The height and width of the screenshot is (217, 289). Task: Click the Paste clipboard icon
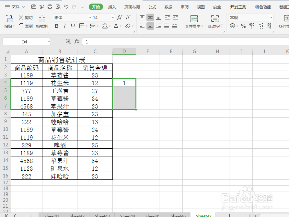[9, 18]
